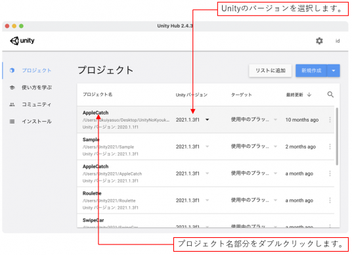
Task: Click the /Users/Unity2021/Sample path text
Action: point(108,147)
